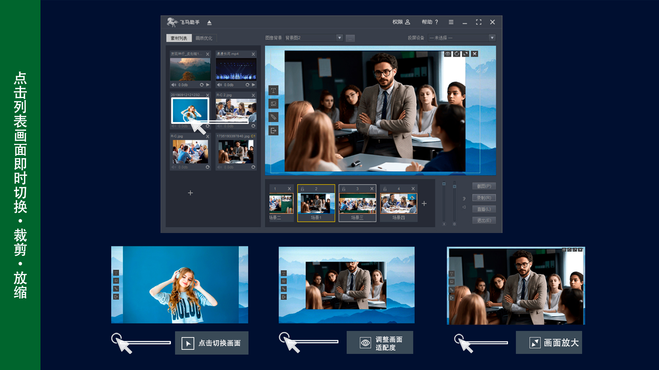This screenshot has height=370, width=659.
Task: Toggle the lock icon on scene 2
Action: click(x=302, y=189)
